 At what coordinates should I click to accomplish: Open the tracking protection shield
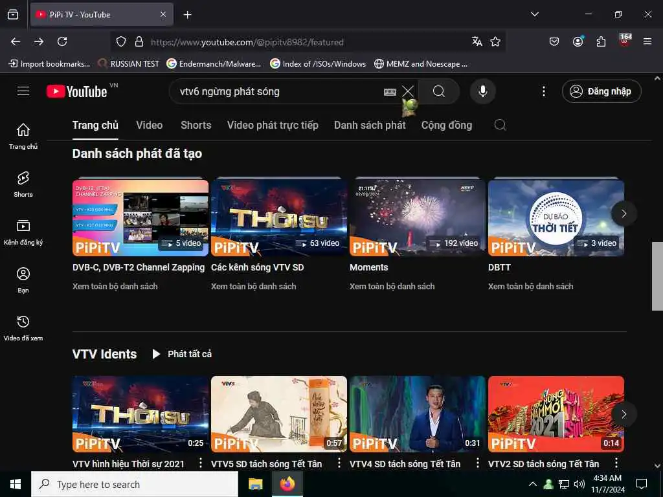tap(121, 42)
